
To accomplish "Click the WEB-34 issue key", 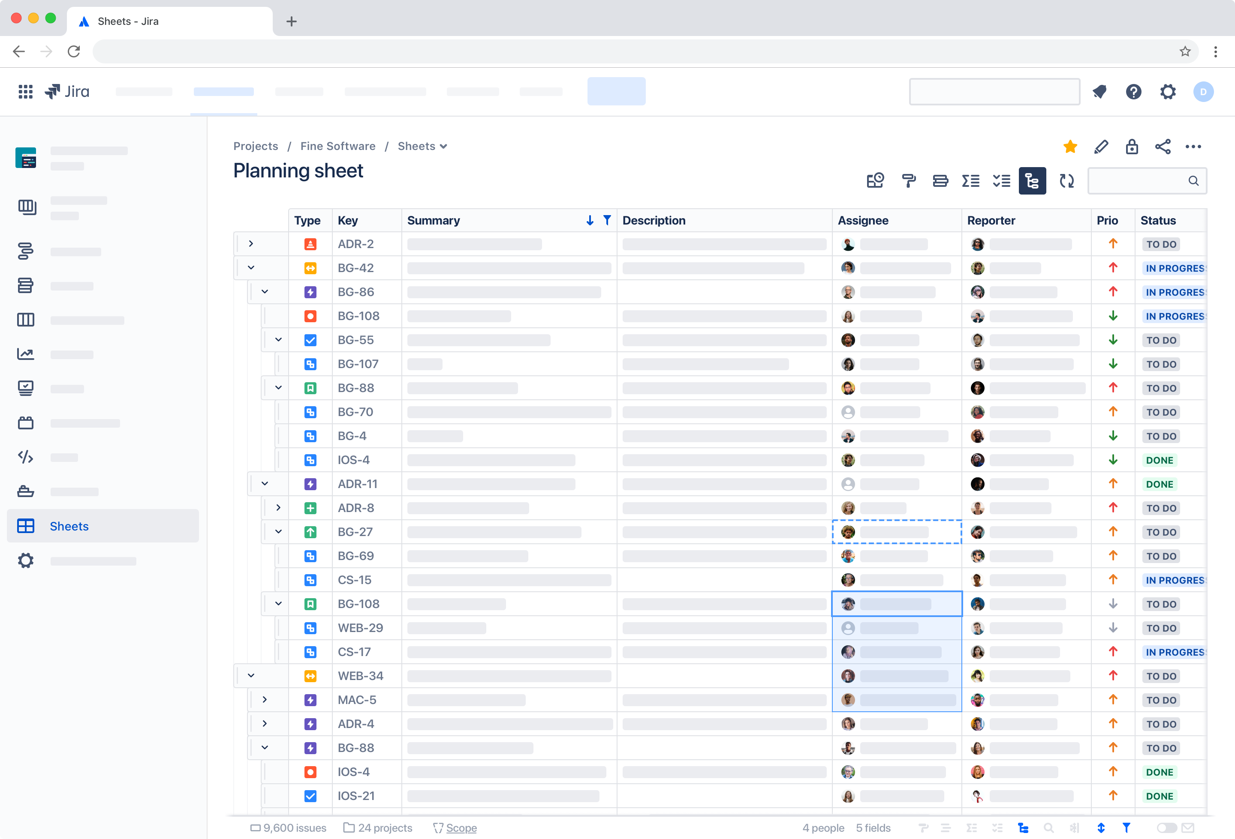I will click(x=360, y=675).
